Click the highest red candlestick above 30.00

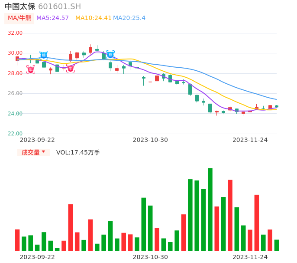pyautogui.click(x=90, y=50)
